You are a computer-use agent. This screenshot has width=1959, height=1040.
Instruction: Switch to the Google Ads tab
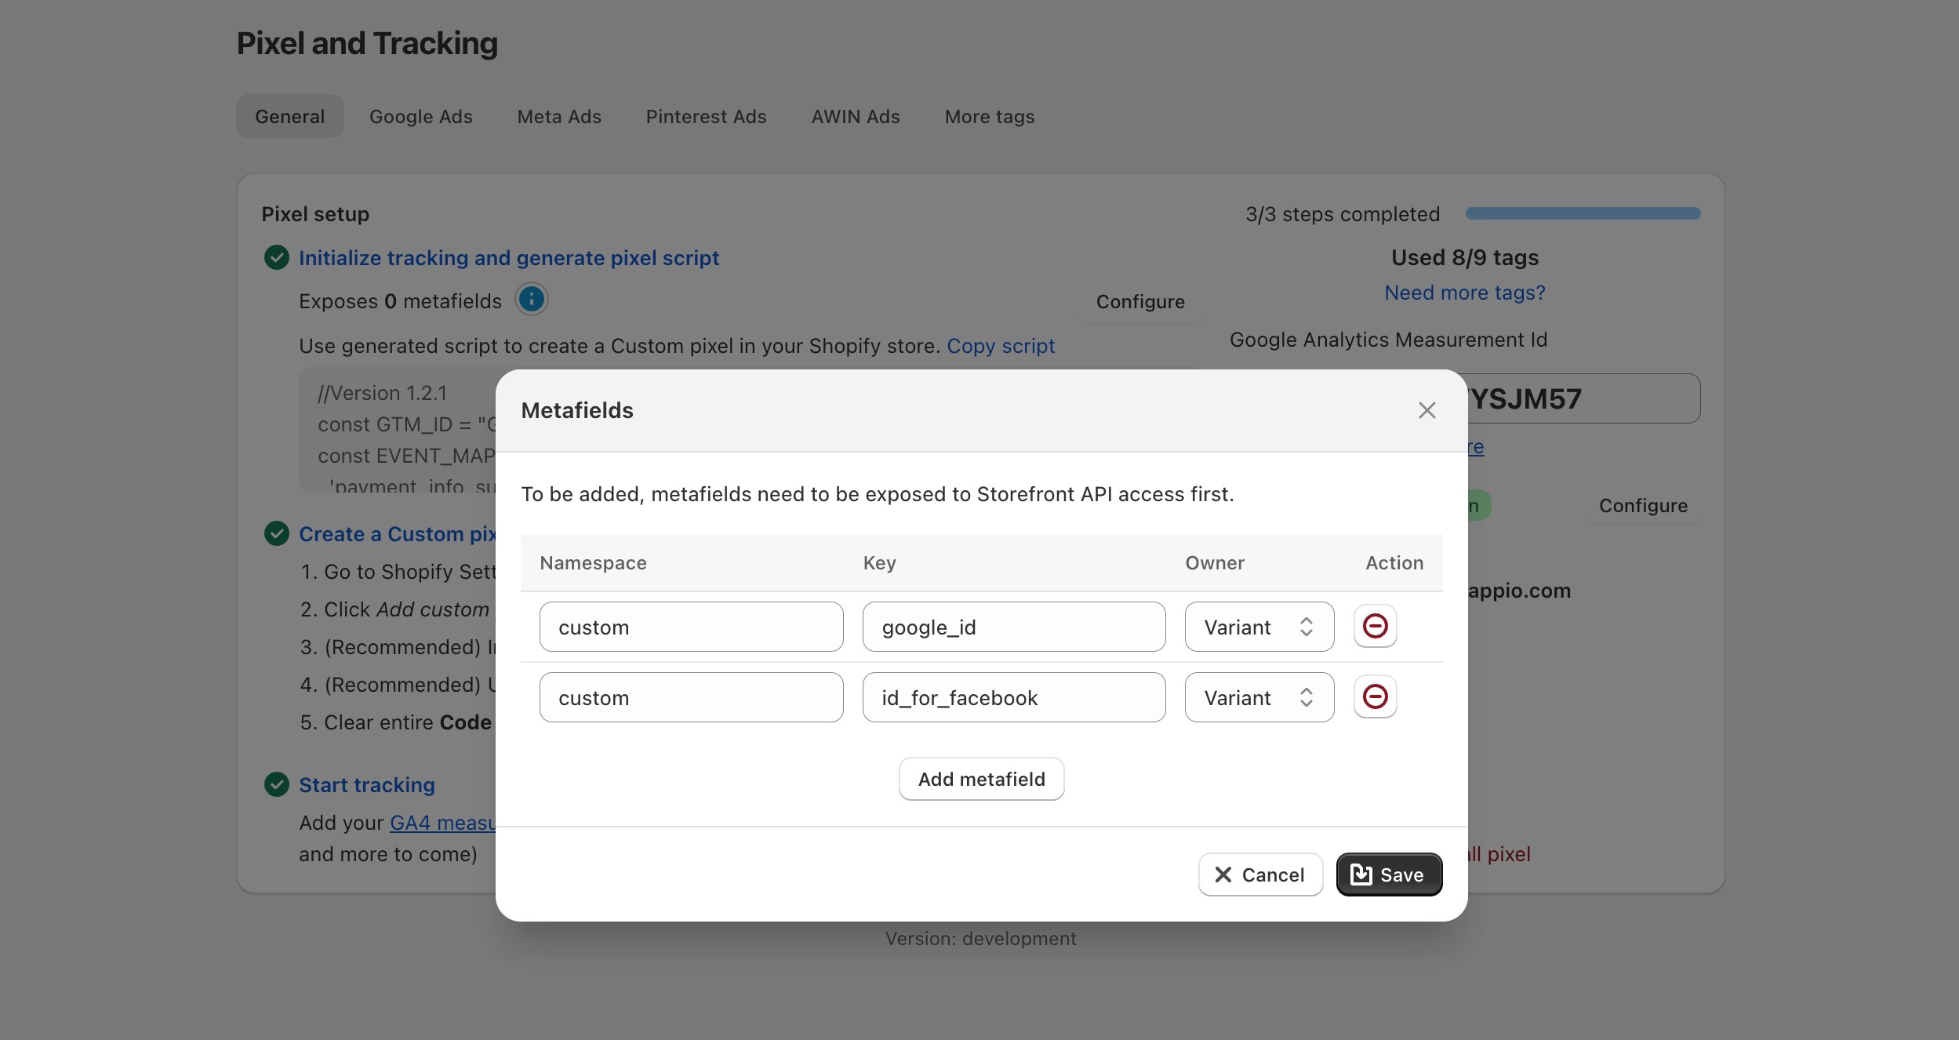[420, 116]
